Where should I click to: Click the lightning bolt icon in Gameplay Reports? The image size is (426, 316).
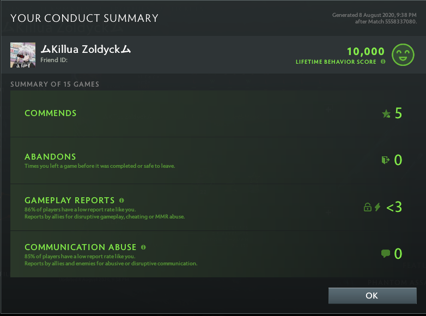coord(378,207)
